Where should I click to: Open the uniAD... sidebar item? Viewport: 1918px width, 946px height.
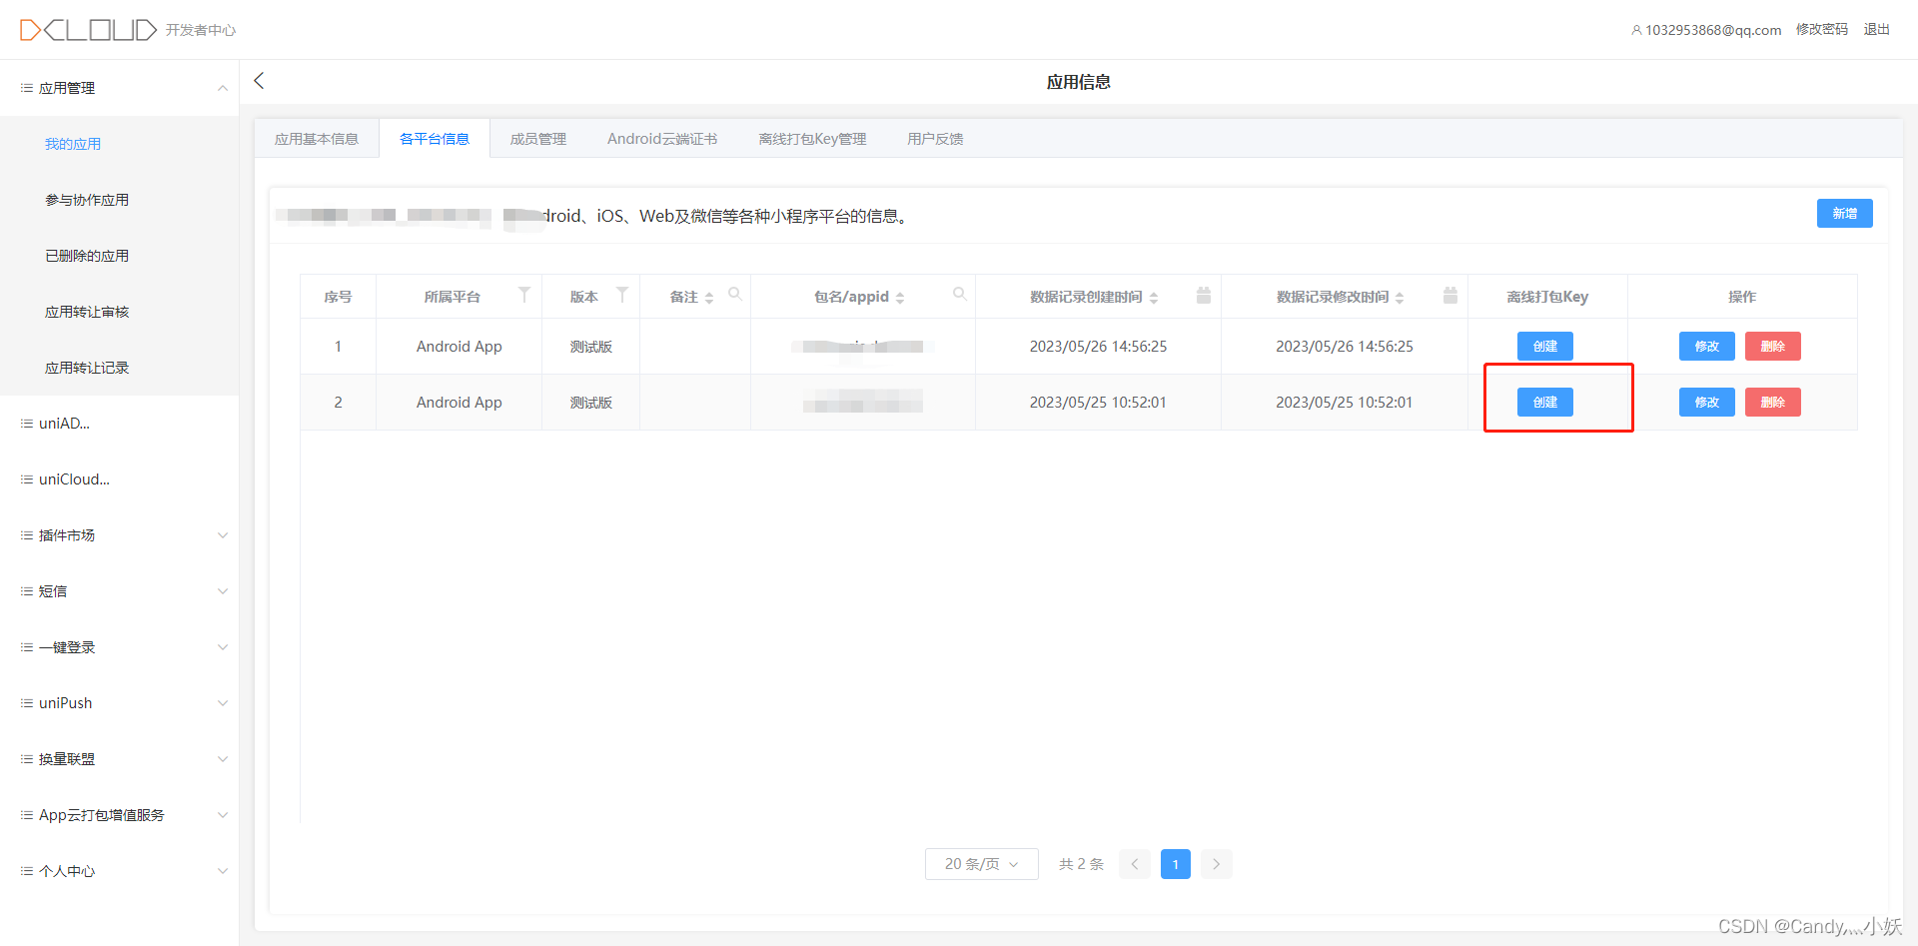[120, 424]
